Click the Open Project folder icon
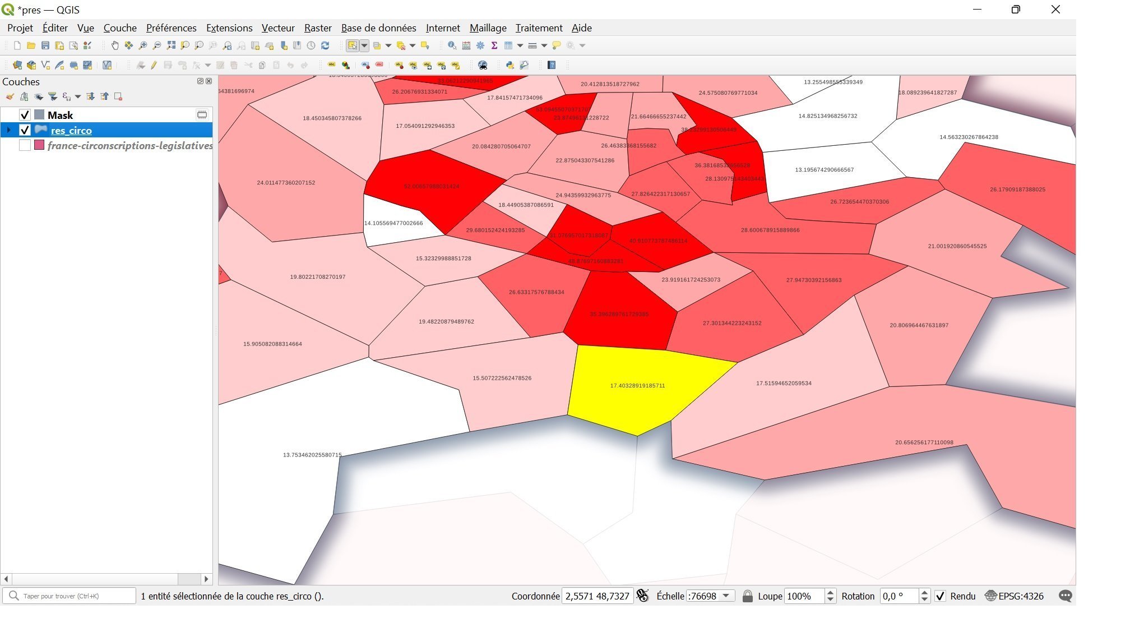The height and width of the screenshot is (618, 1130). click(x=31, y=45)
